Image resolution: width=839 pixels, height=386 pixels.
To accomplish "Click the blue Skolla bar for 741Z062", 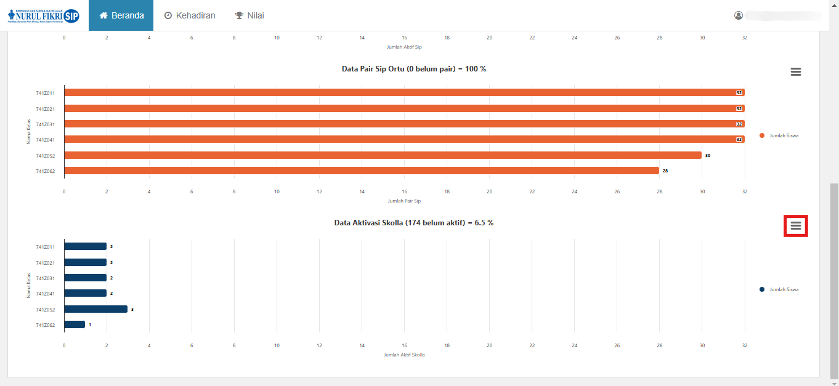I will (x=75, y=324).
